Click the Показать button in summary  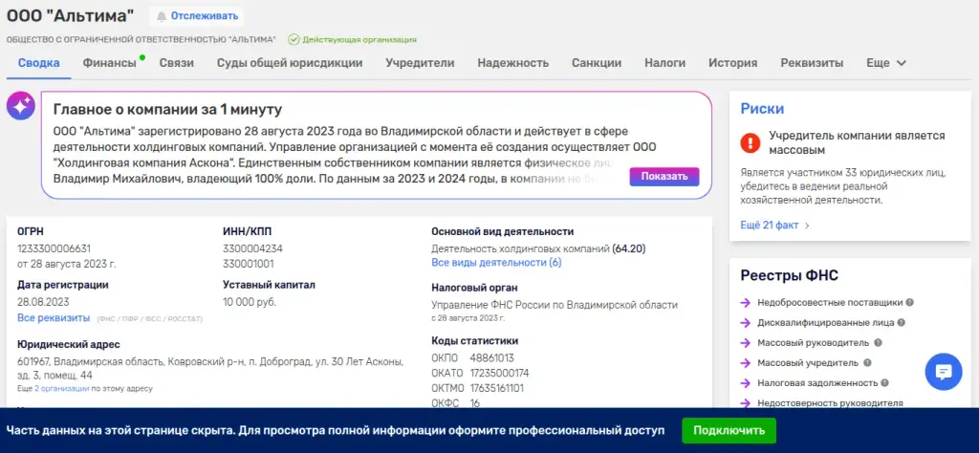pyautogui.click(x=664, y=177)
